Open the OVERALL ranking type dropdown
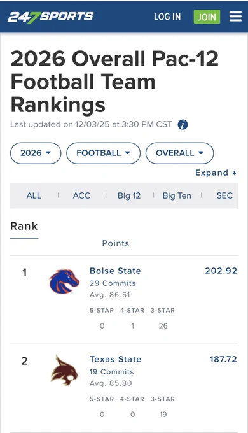 (x=179, y=153)
